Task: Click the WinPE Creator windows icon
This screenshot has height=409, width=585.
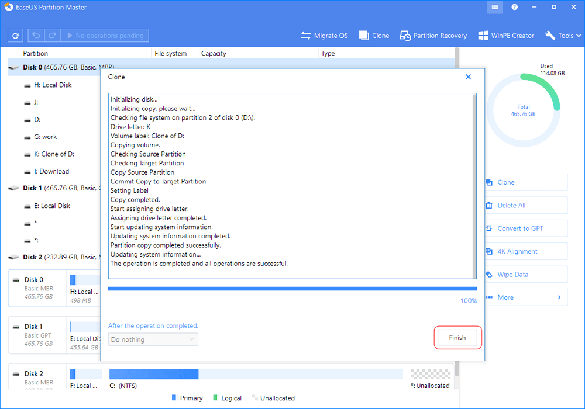Action: tap(483, 36)
